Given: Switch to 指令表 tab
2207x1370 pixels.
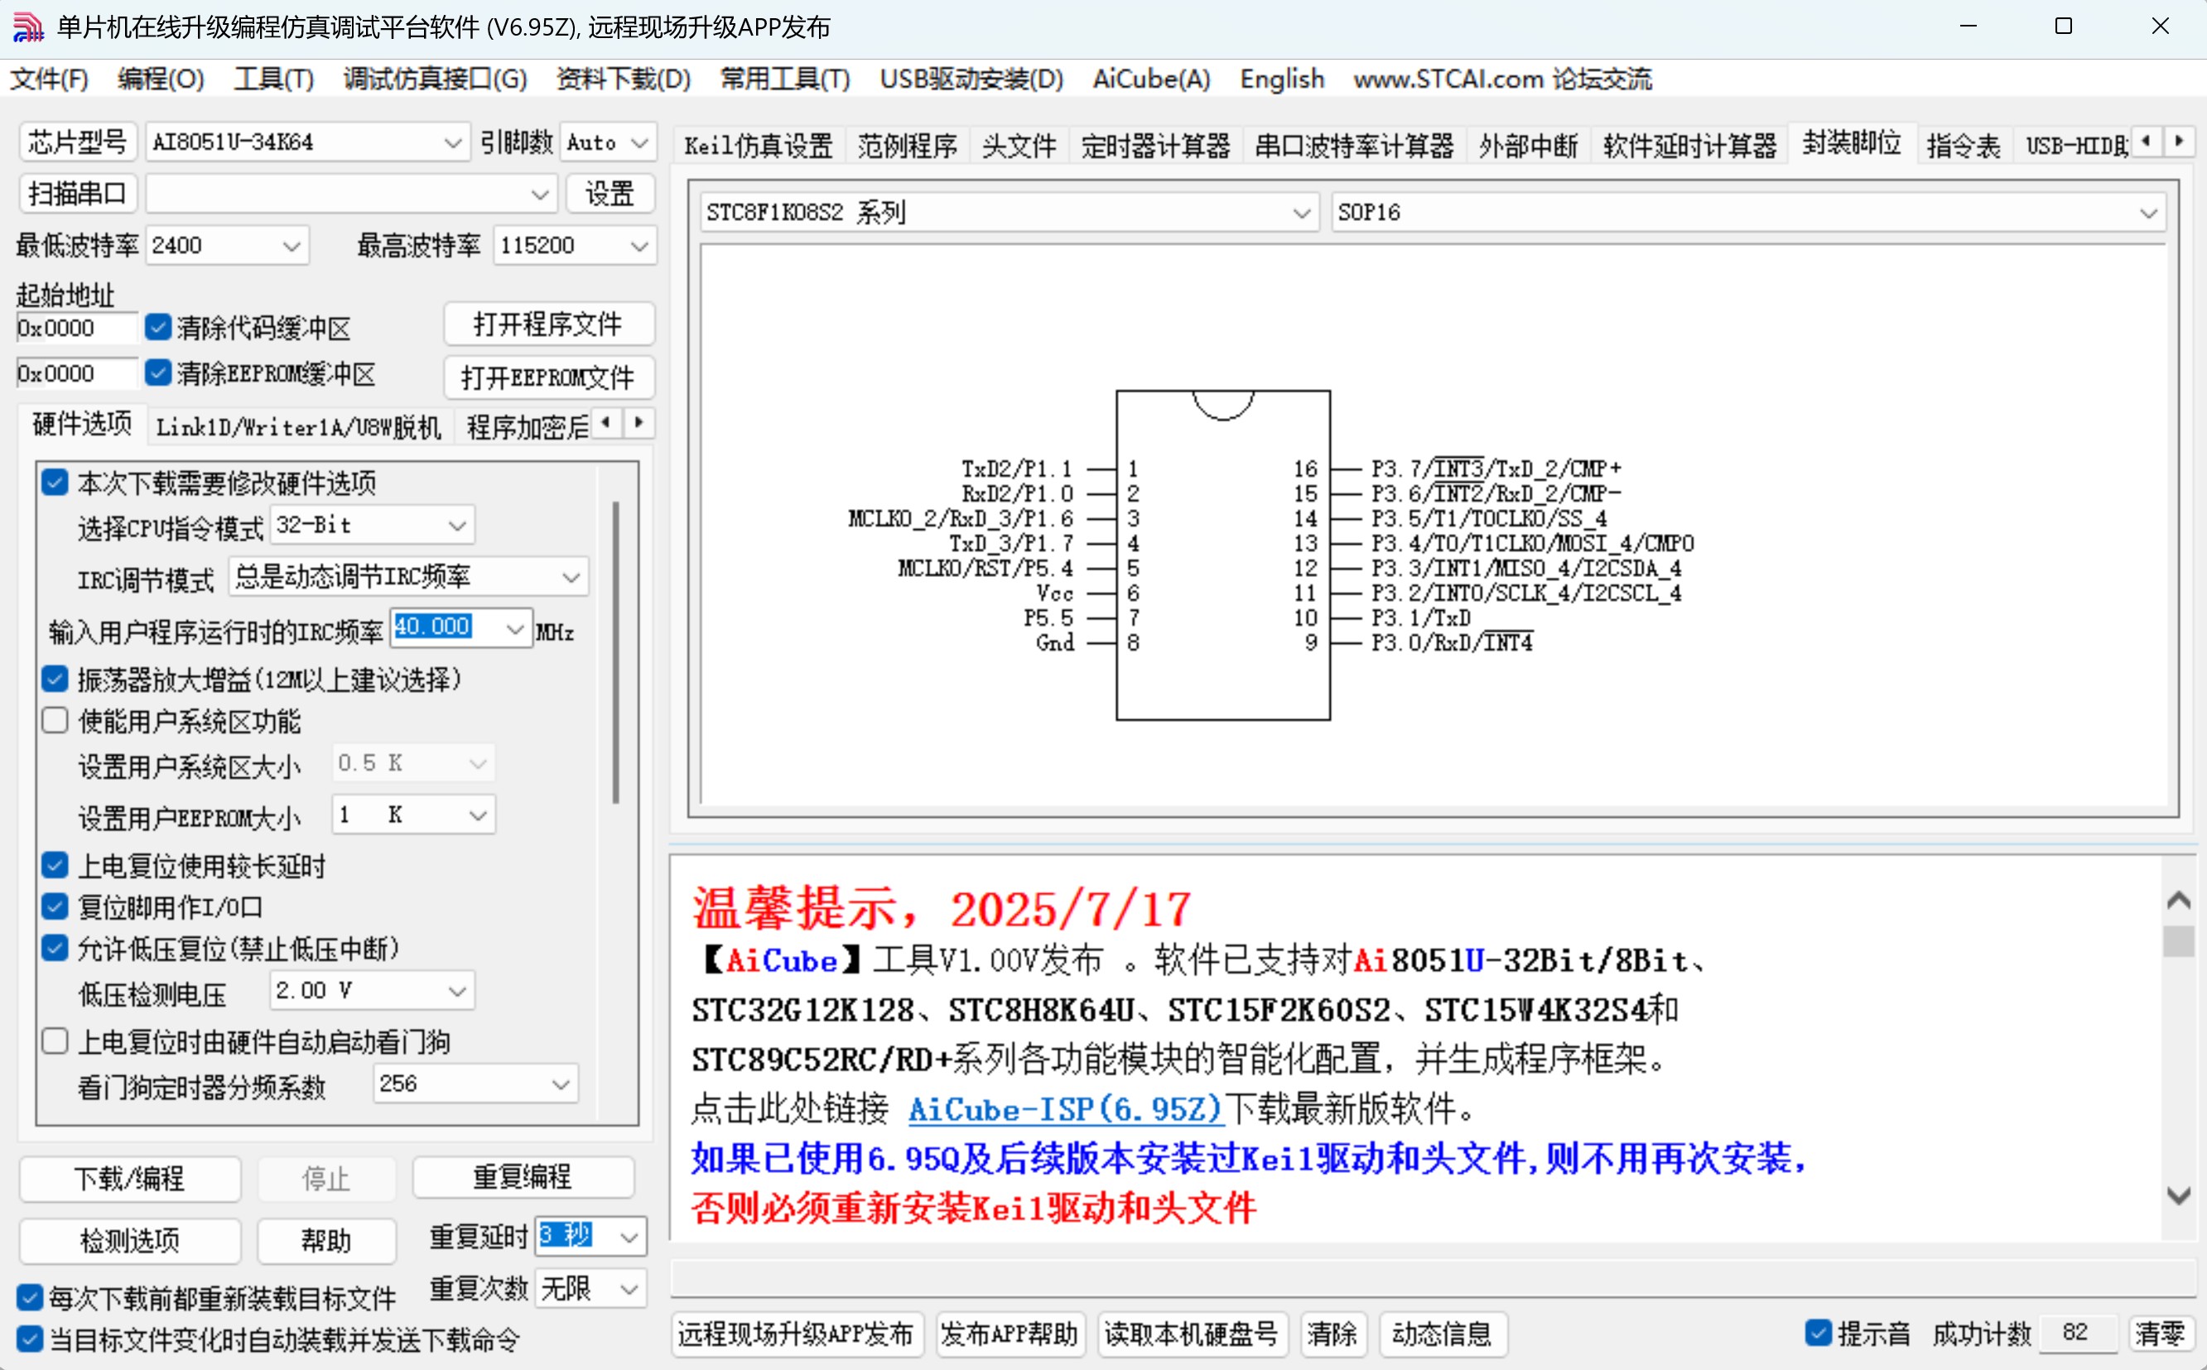Looking at the screenshot, I should pos(1964,145).
